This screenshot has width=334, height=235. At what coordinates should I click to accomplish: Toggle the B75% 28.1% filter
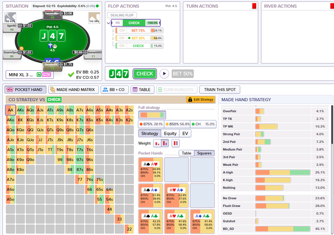click(151, 124)
